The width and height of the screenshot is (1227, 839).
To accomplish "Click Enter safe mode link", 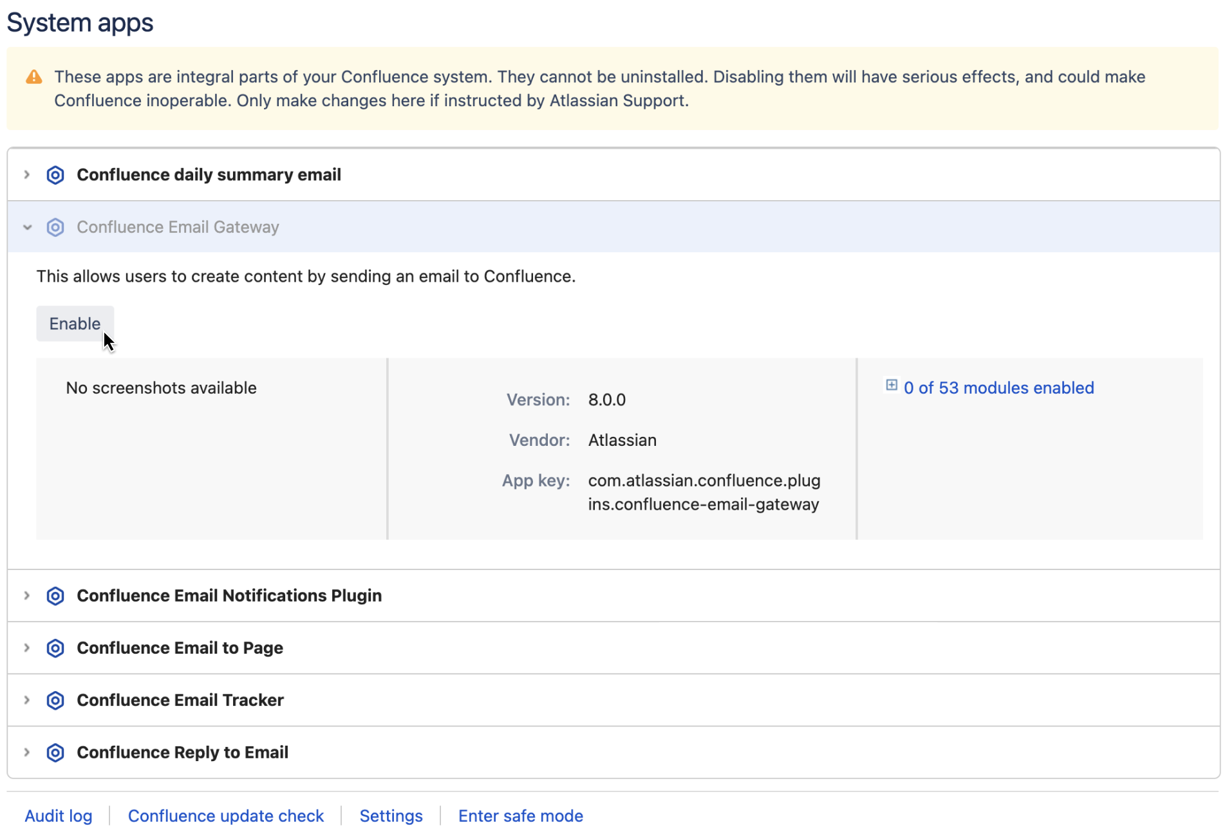I will [x=520, y=816].
